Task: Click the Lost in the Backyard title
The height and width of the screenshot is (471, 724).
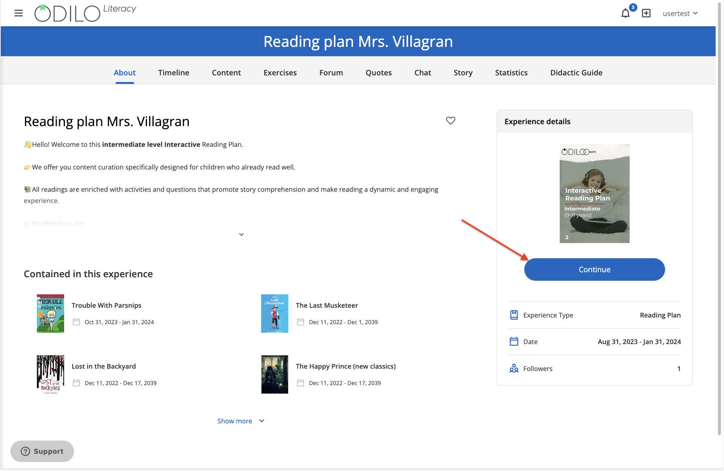Action: 104,366
